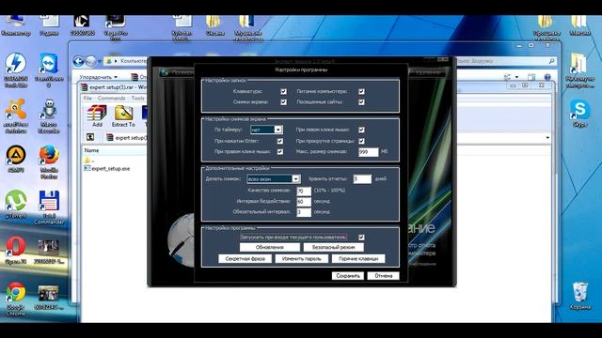This screenshot has width=602, height=338.
Task: Open Mozilla Firefox desktop shortcut
Action: point(49,161)
